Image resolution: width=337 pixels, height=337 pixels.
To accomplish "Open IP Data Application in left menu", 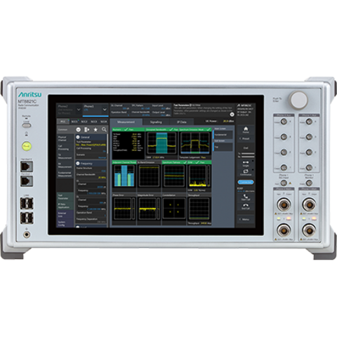I will tap(65, 206).
